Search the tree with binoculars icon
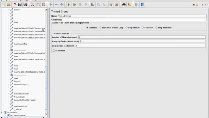209x118 pixels. point(124,5)
